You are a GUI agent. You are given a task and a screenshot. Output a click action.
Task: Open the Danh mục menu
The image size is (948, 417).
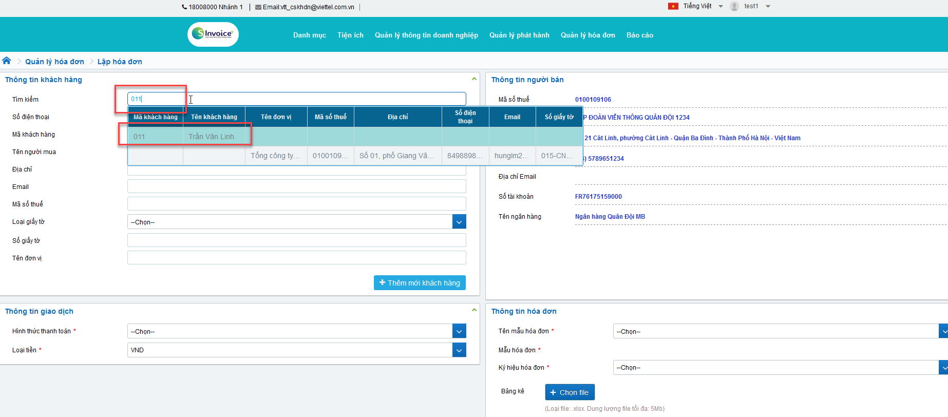tap(309, 35)
